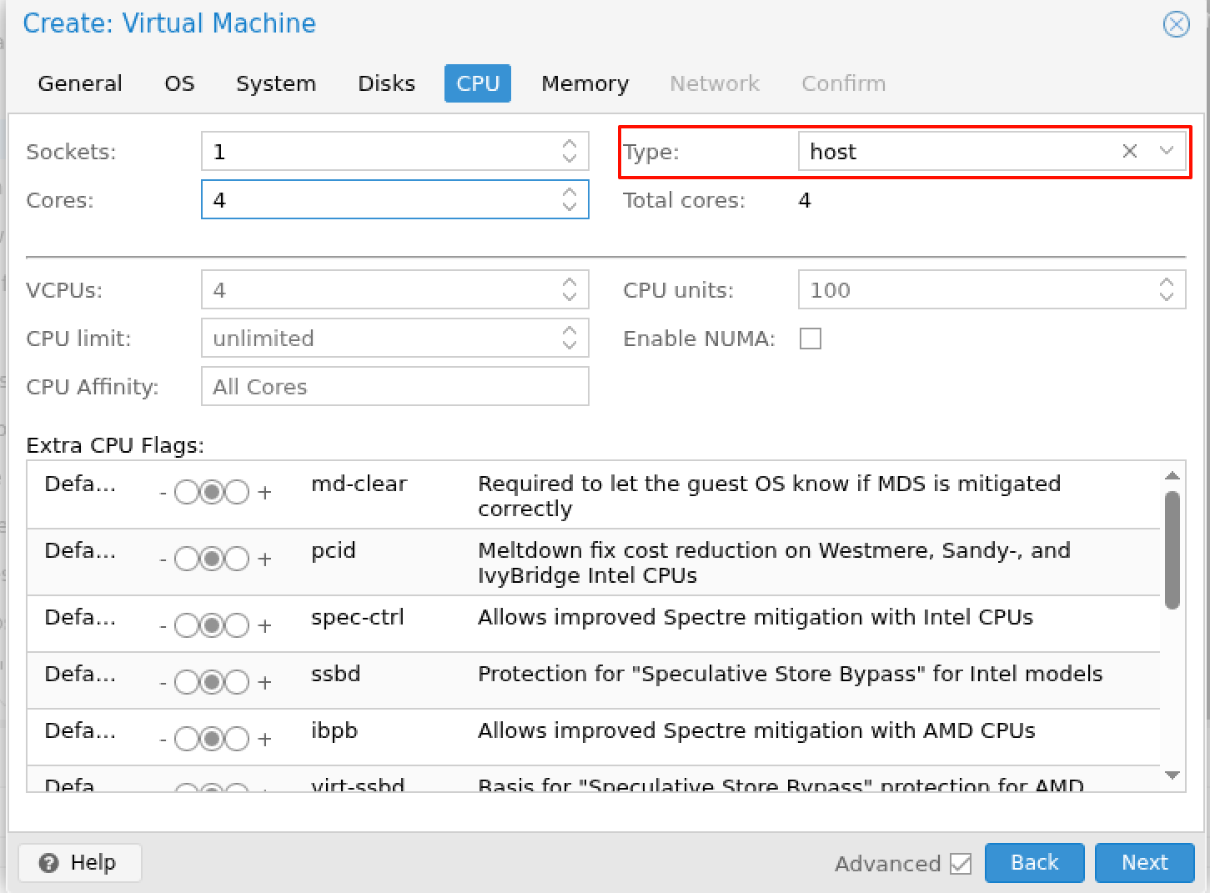Decrease the Cores spinner value
The height and width of the screenshot is (893, 1210).
pyautogui.click(x=570, y=207)
